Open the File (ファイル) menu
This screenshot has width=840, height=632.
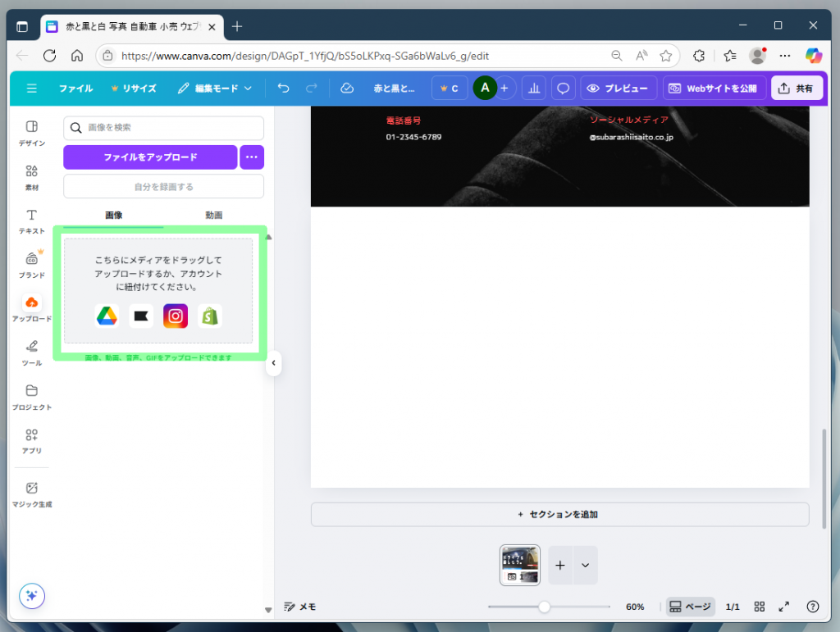point(75,89)
